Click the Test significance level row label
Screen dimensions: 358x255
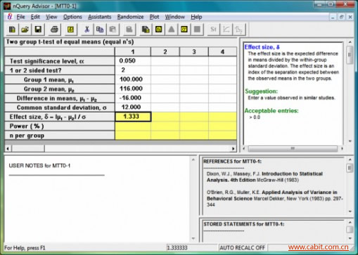click(x=60, y=61)
